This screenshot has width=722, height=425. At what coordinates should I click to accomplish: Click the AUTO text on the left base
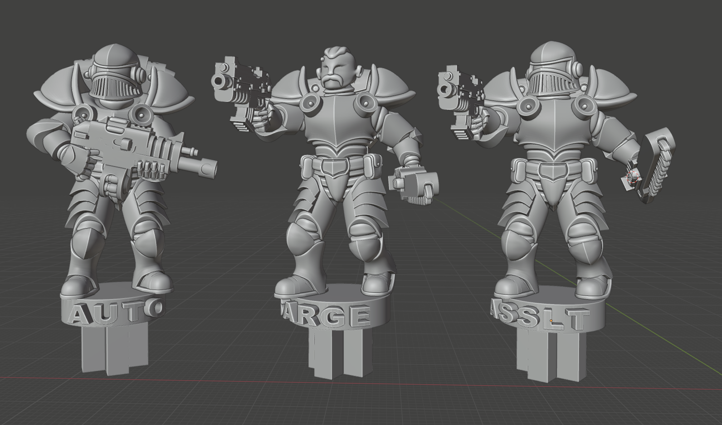[113, 312]
